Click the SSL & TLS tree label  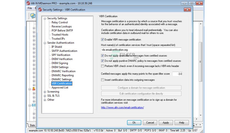click(53, 96)
